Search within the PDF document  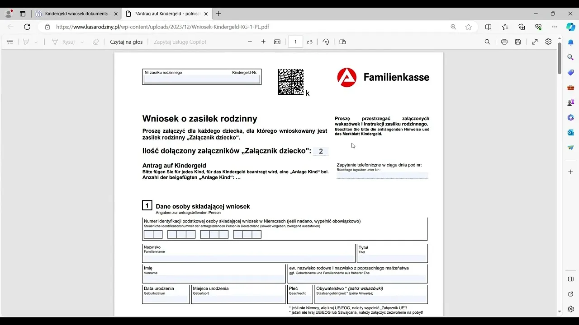[488, 42]
